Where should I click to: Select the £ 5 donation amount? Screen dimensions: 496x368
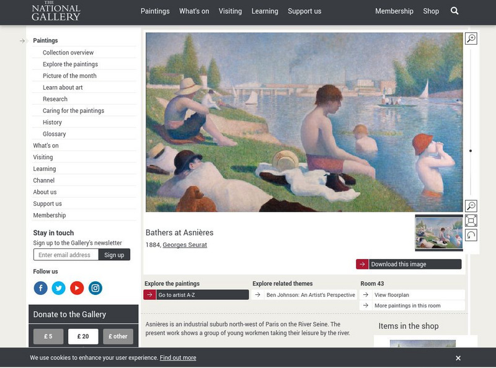48,336
